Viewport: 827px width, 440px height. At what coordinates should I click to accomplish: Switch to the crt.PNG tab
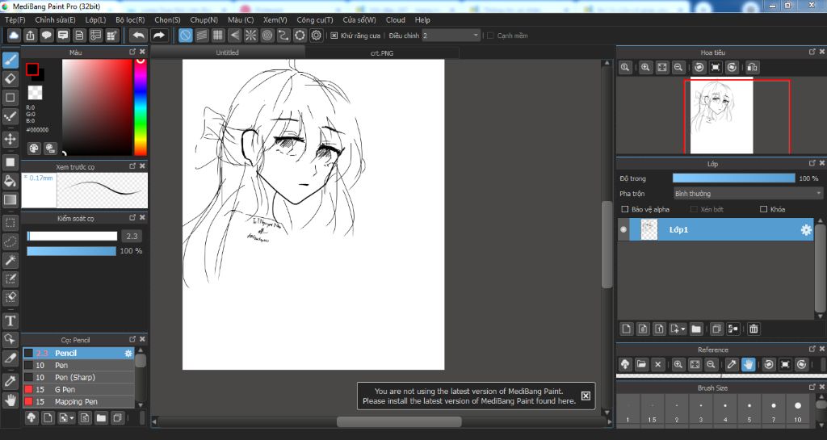pos(382,52)
